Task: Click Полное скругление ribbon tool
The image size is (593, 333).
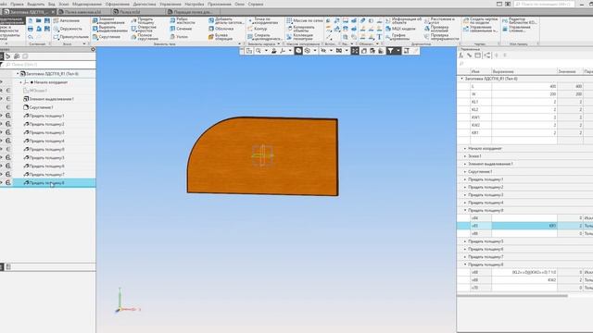Action: point(145,37)
